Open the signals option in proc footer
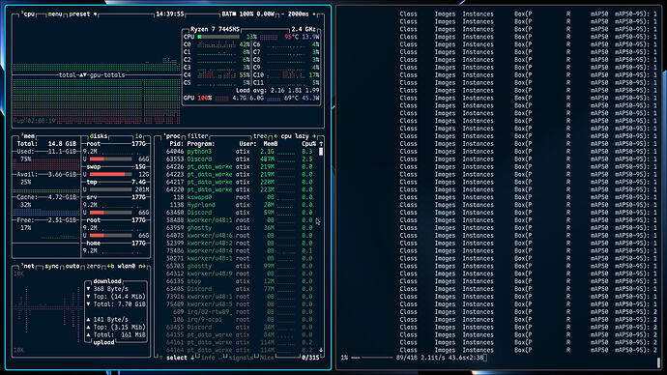Image resolution: width=667 pixels, height=375 pixels. [241, 358]
